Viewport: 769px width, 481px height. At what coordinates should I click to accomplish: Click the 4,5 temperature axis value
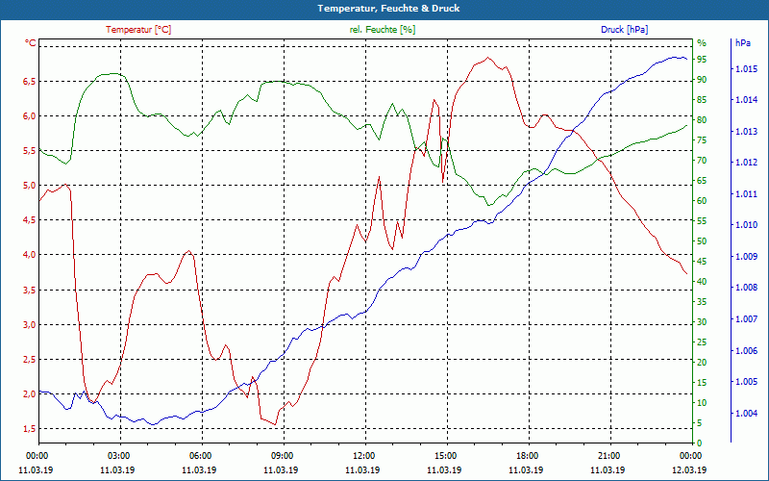(x=30, y=220)
